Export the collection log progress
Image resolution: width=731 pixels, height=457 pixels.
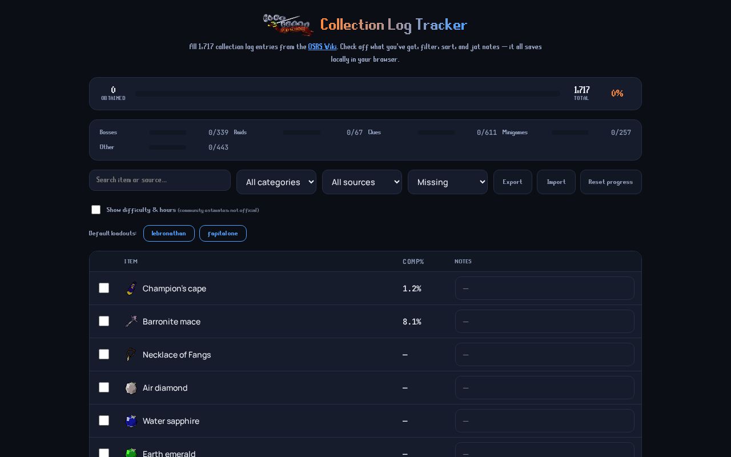tap(513, 182)
